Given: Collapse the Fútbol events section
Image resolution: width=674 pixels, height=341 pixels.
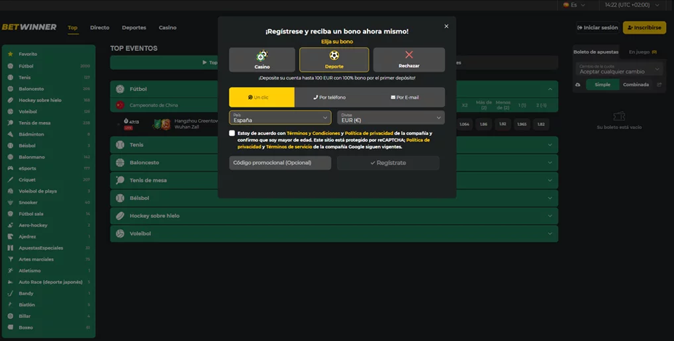Looking at the screenshot, I should (x=550, y=89).
